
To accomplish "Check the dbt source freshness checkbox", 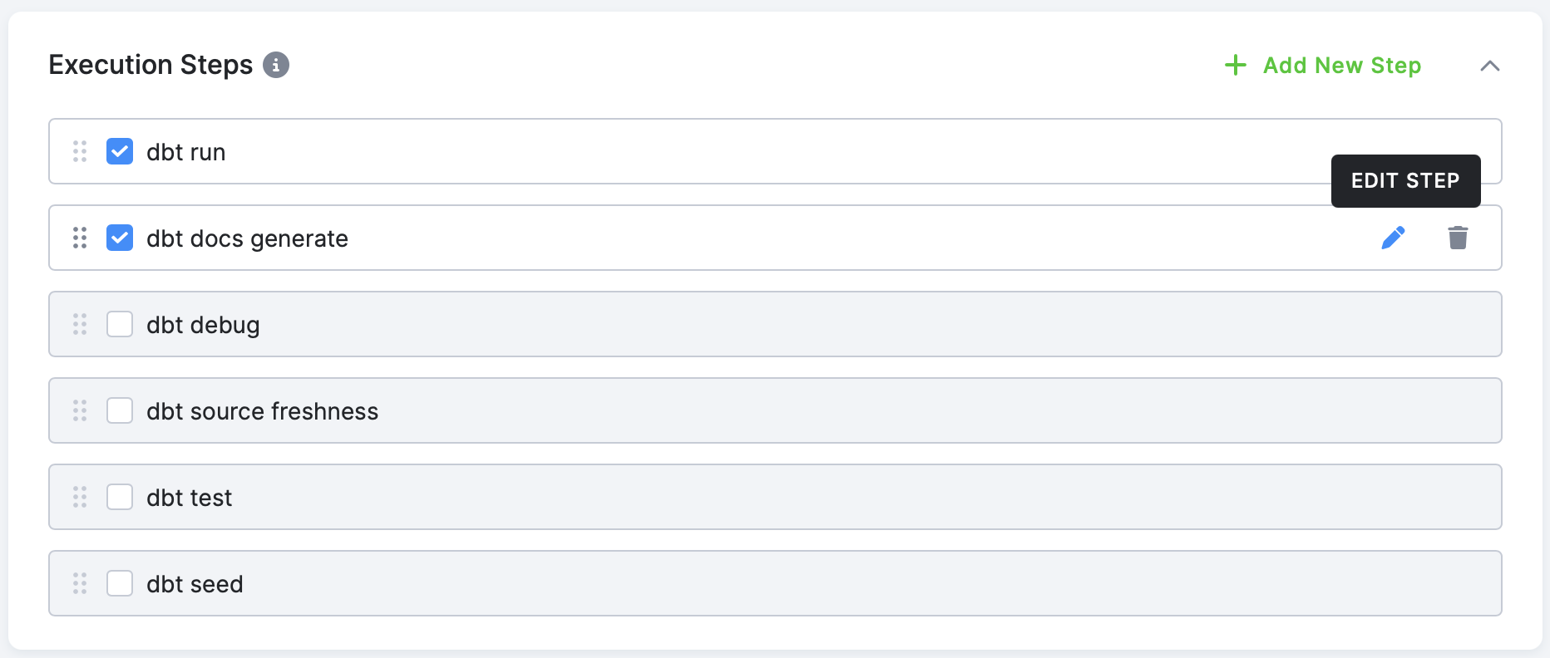I will [x=120, y=410].
